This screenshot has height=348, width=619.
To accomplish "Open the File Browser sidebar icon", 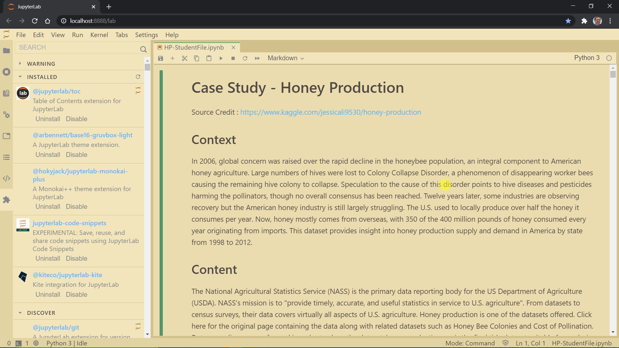I will (x=6, y=51).
